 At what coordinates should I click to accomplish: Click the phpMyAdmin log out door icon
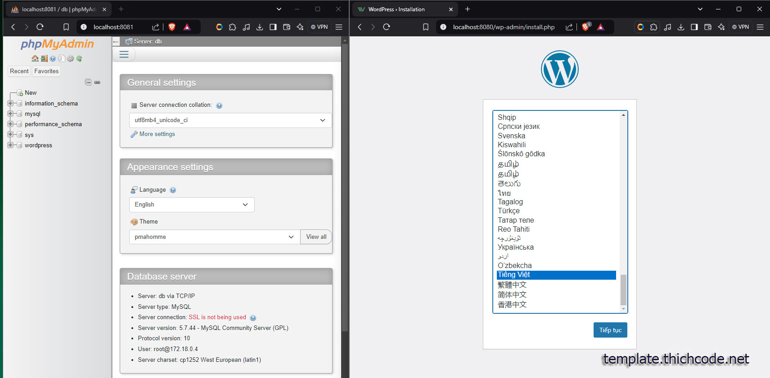click(44, 58)
